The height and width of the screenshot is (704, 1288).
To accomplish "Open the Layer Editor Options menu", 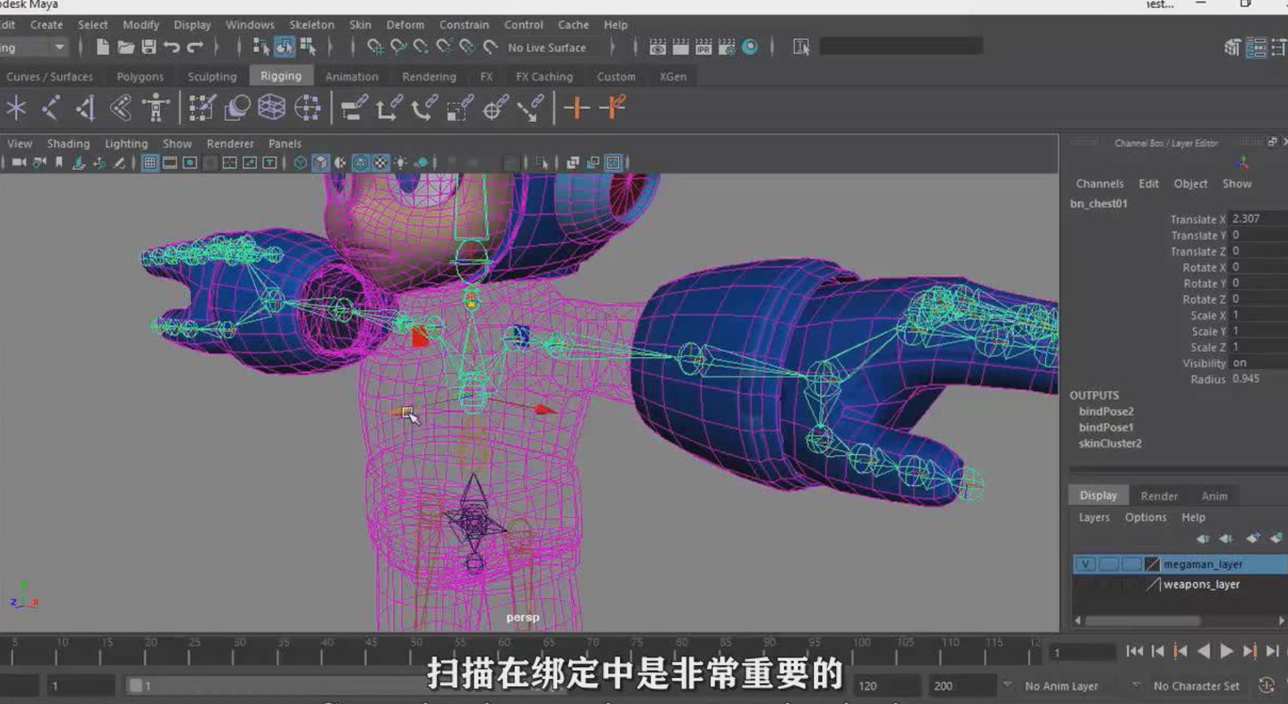I will [x=1145, y=517].
